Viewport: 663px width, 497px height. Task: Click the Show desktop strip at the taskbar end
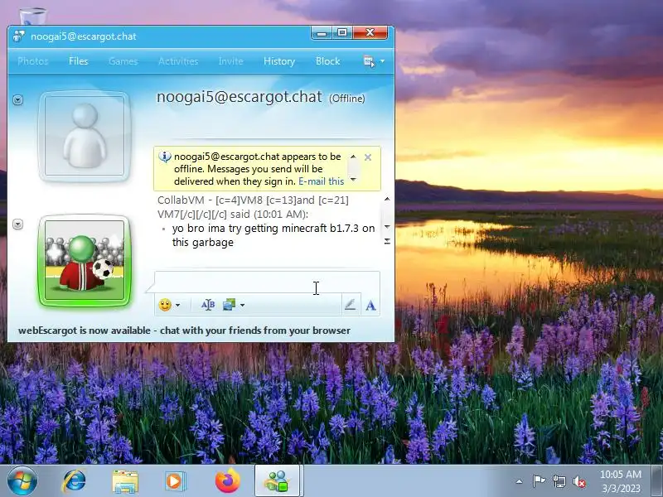pos(657,481)
